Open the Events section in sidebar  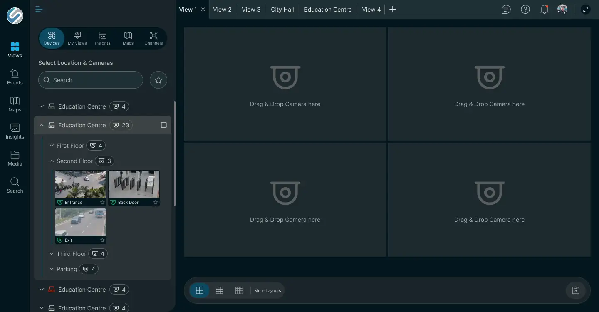(x=15, y=77)
